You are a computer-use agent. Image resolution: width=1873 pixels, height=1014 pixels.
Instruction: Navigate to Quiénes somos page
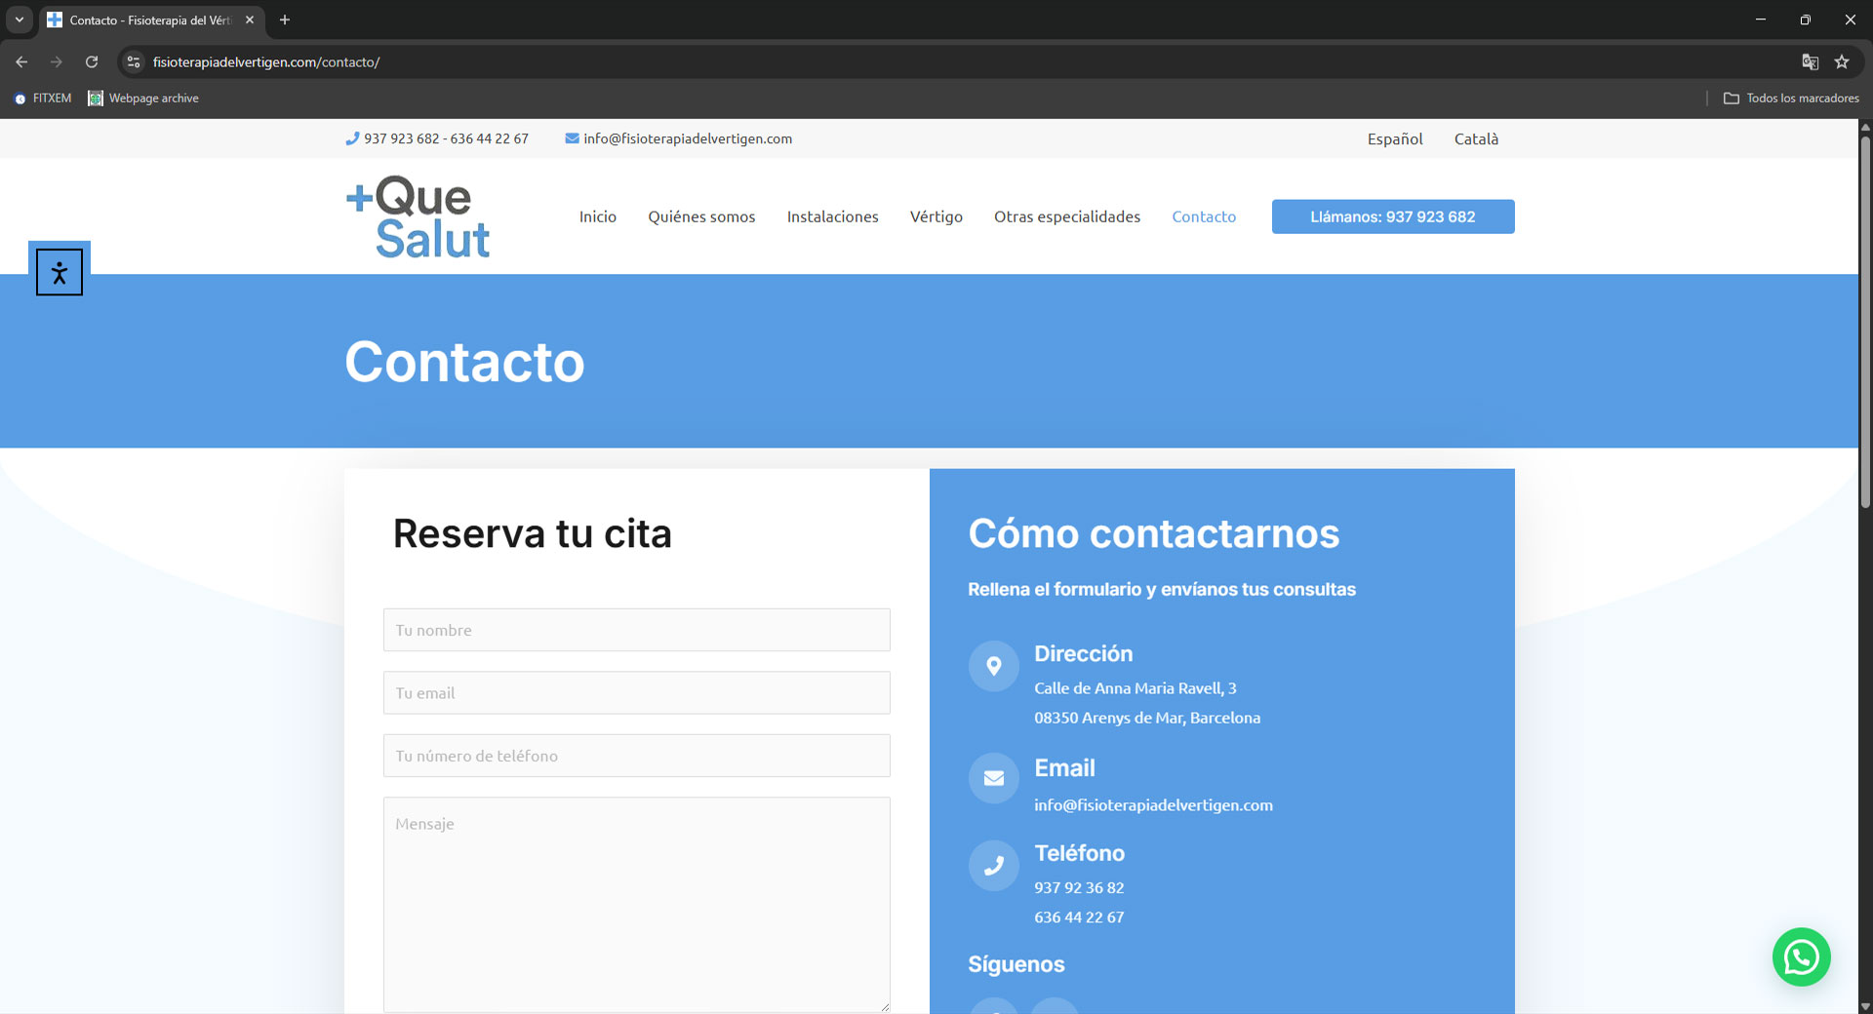(701, 216)
